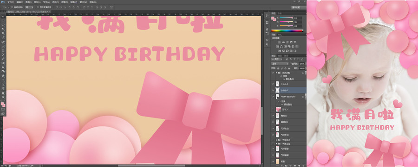Select the Clone Stamp tool
This screenshot has width=418, height=167.
point(3,50)
